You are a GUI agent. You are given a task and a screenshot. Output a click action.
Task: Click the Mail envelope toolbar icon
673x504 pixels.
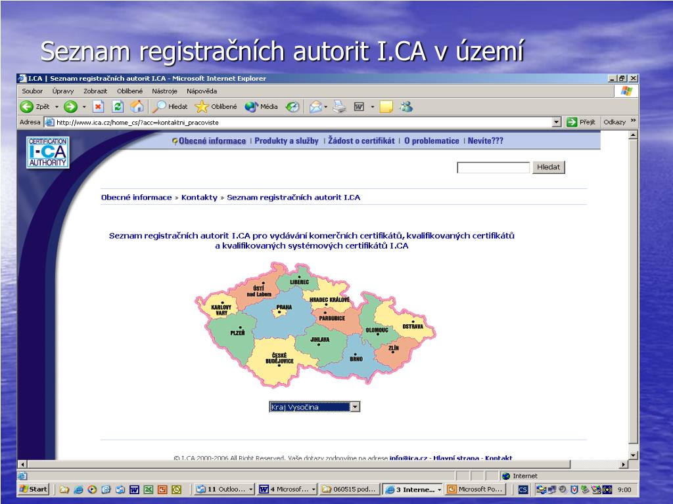[x=316, y=107]
